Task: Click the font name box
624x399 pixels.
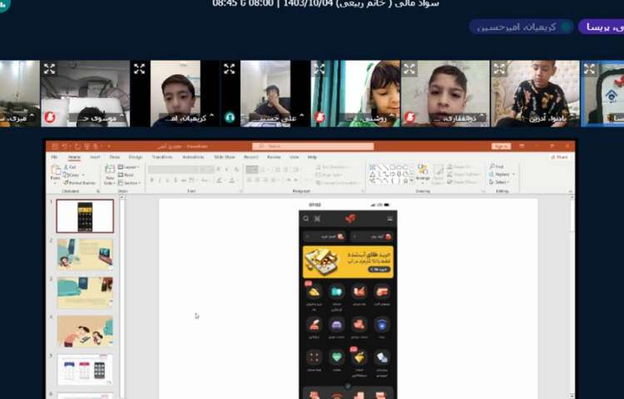Action: [173, 170]
